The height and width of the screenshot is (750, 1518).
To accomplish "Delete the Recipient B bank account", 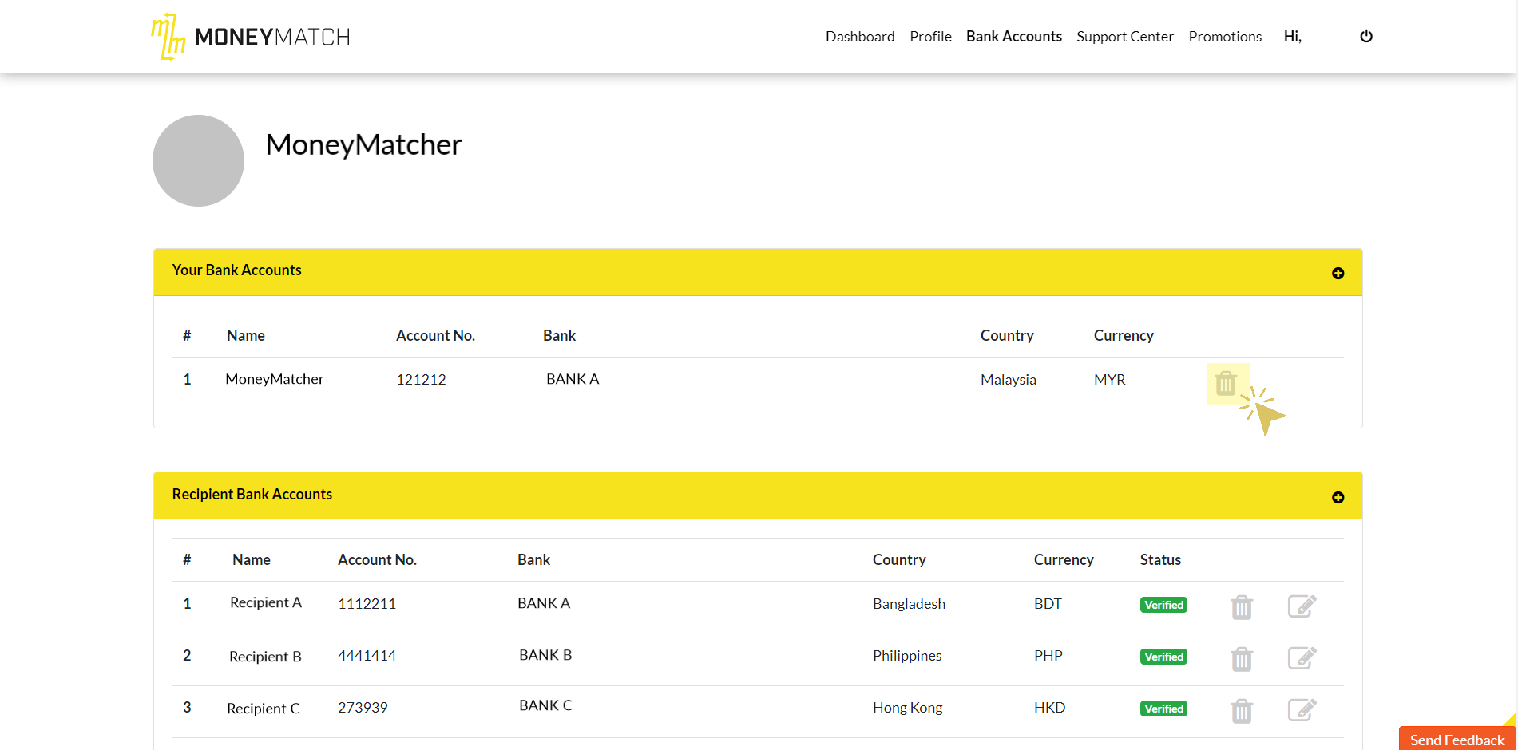I will pos(1241,659).
